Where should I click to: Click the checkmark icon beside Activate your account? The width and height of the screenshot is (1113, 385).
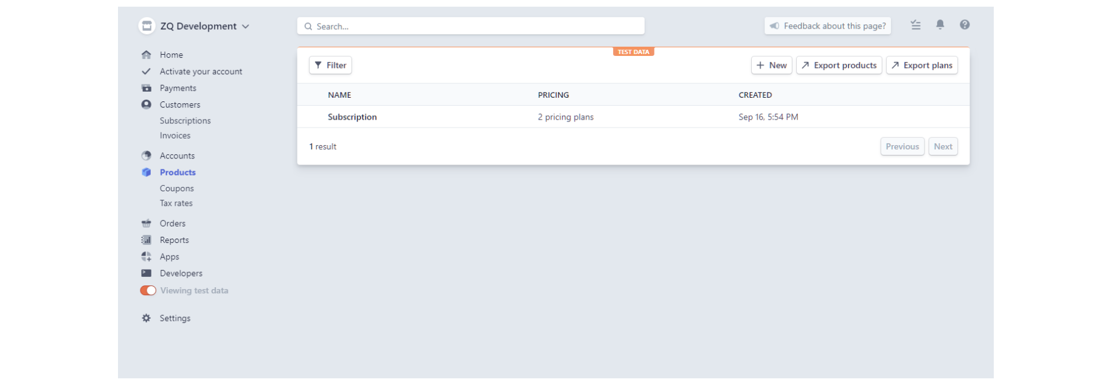pyautogui.click(x=146, y=71)
